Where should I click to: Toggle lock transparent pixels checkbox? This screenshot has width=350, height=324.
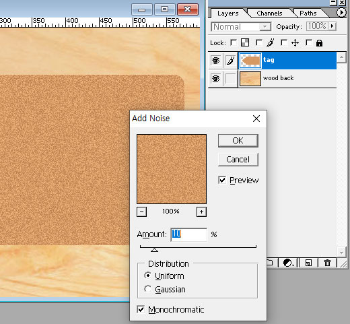pos(234,42)
